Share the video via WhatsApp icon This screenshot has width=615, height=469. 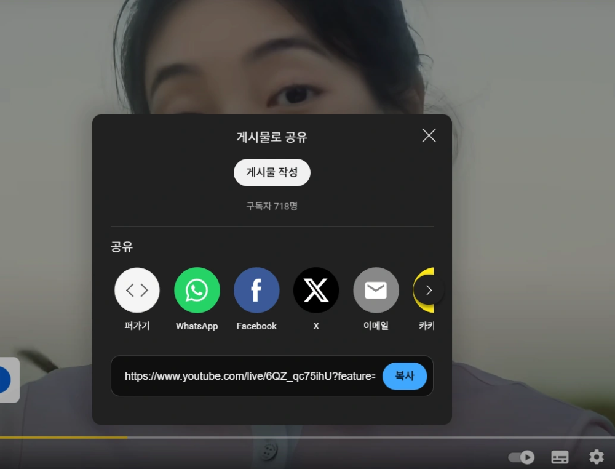(197, 291)
